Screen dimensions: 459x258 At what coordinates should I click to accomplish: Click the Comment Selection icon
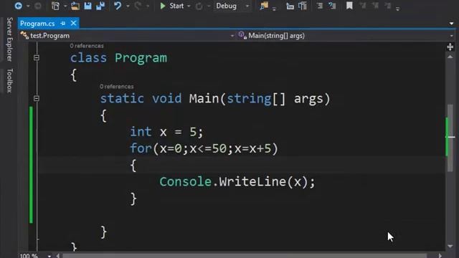point(320,6)
